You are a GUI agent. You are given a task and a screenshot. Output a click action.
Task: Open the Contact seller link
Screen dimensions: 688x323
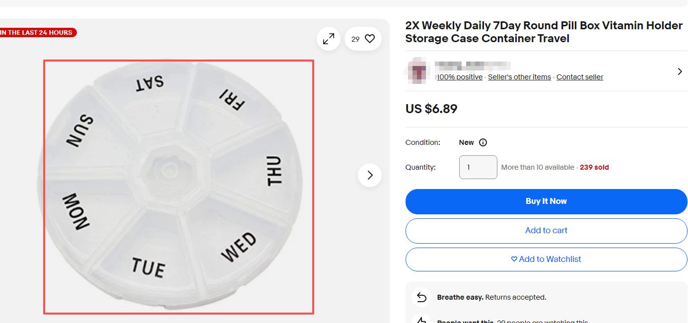coord(579,77)
